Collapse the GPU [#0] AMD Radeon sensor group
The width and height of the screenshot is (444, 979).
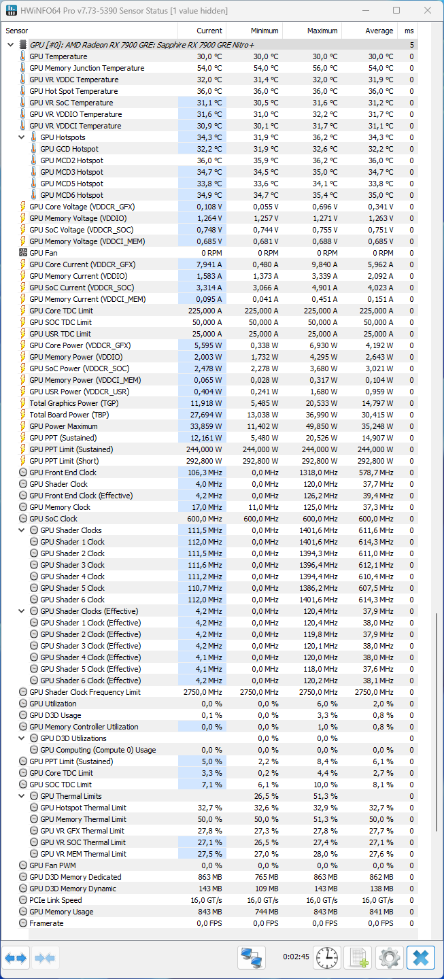[x=10, y=45]
